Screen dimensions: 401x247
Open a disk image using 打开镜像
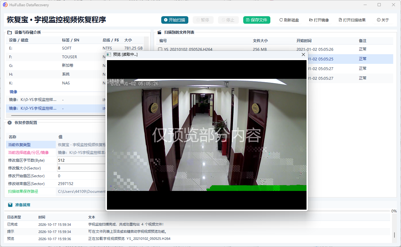click(319, 20)
